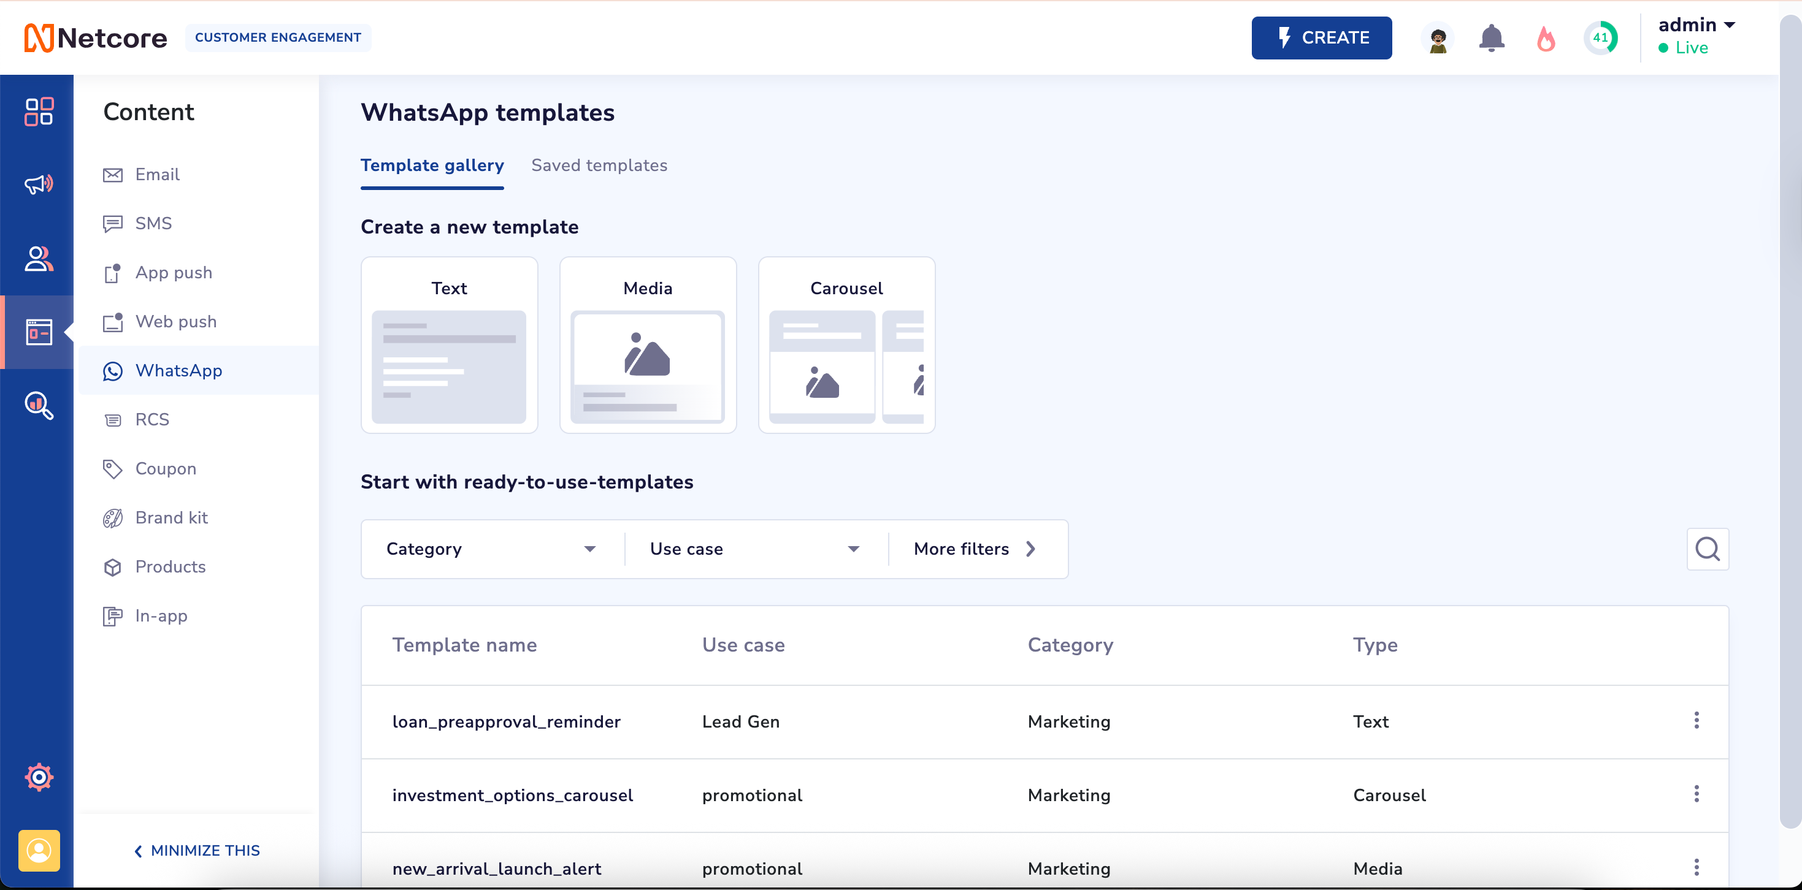This screenshot has width=1802, height=890.
Task: Open settings gear icon in sidebar
Action: pyautogui.click(x=39, y=777)
